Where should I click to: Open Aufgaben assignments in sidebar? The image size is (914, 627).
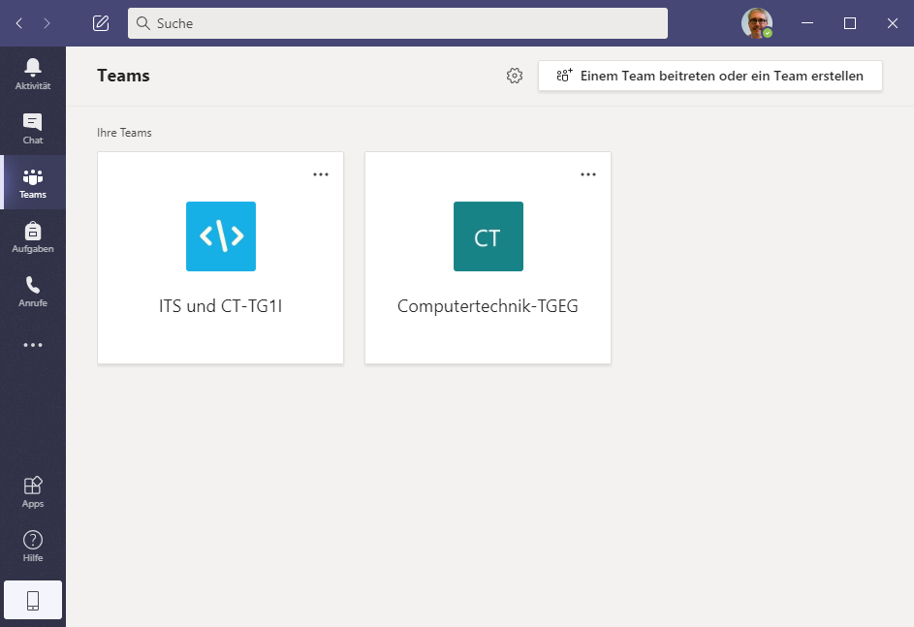[33, 236]
